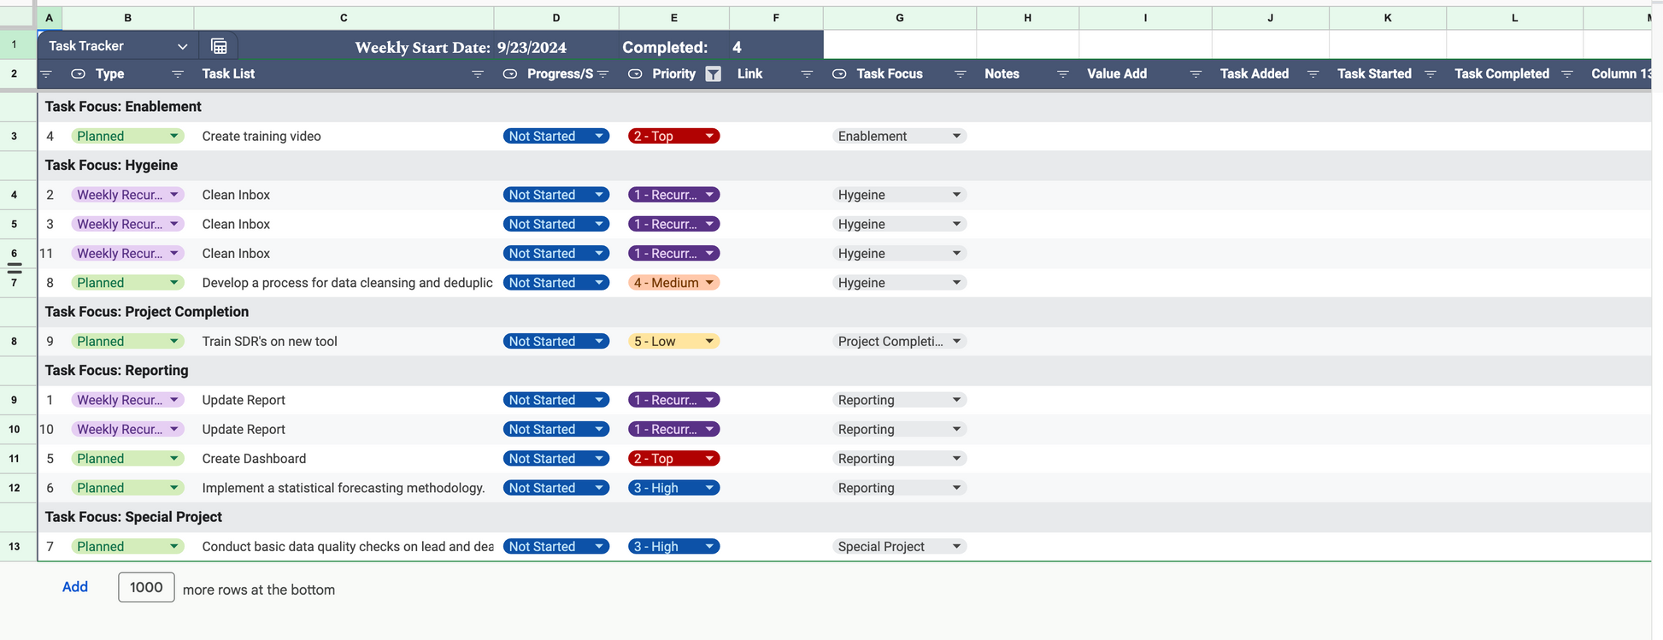Click the dropdown type icon beside Type header
The height and width of the screenshot is (640, 1663).
click(x=78, y=74)
